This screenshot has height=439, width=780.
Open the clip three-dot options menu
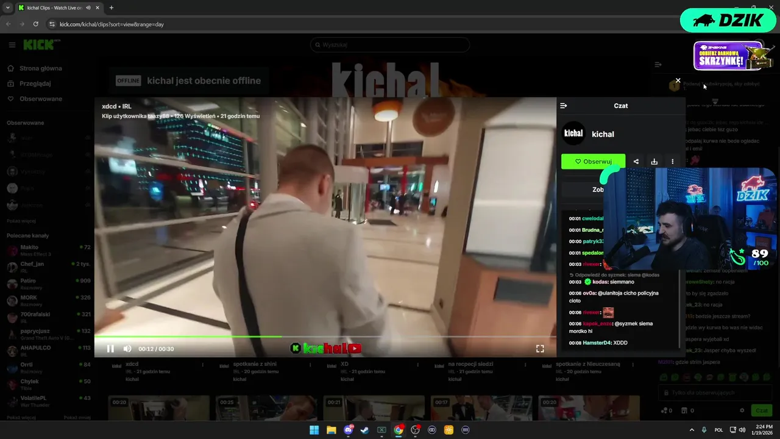[x=673, y=162]
